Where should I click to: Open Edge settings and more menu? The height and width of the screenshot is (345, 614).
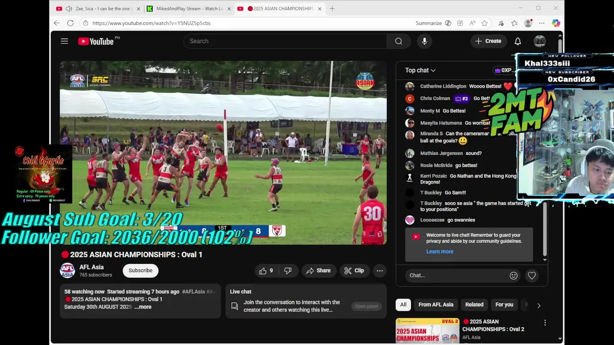[542, 23]
